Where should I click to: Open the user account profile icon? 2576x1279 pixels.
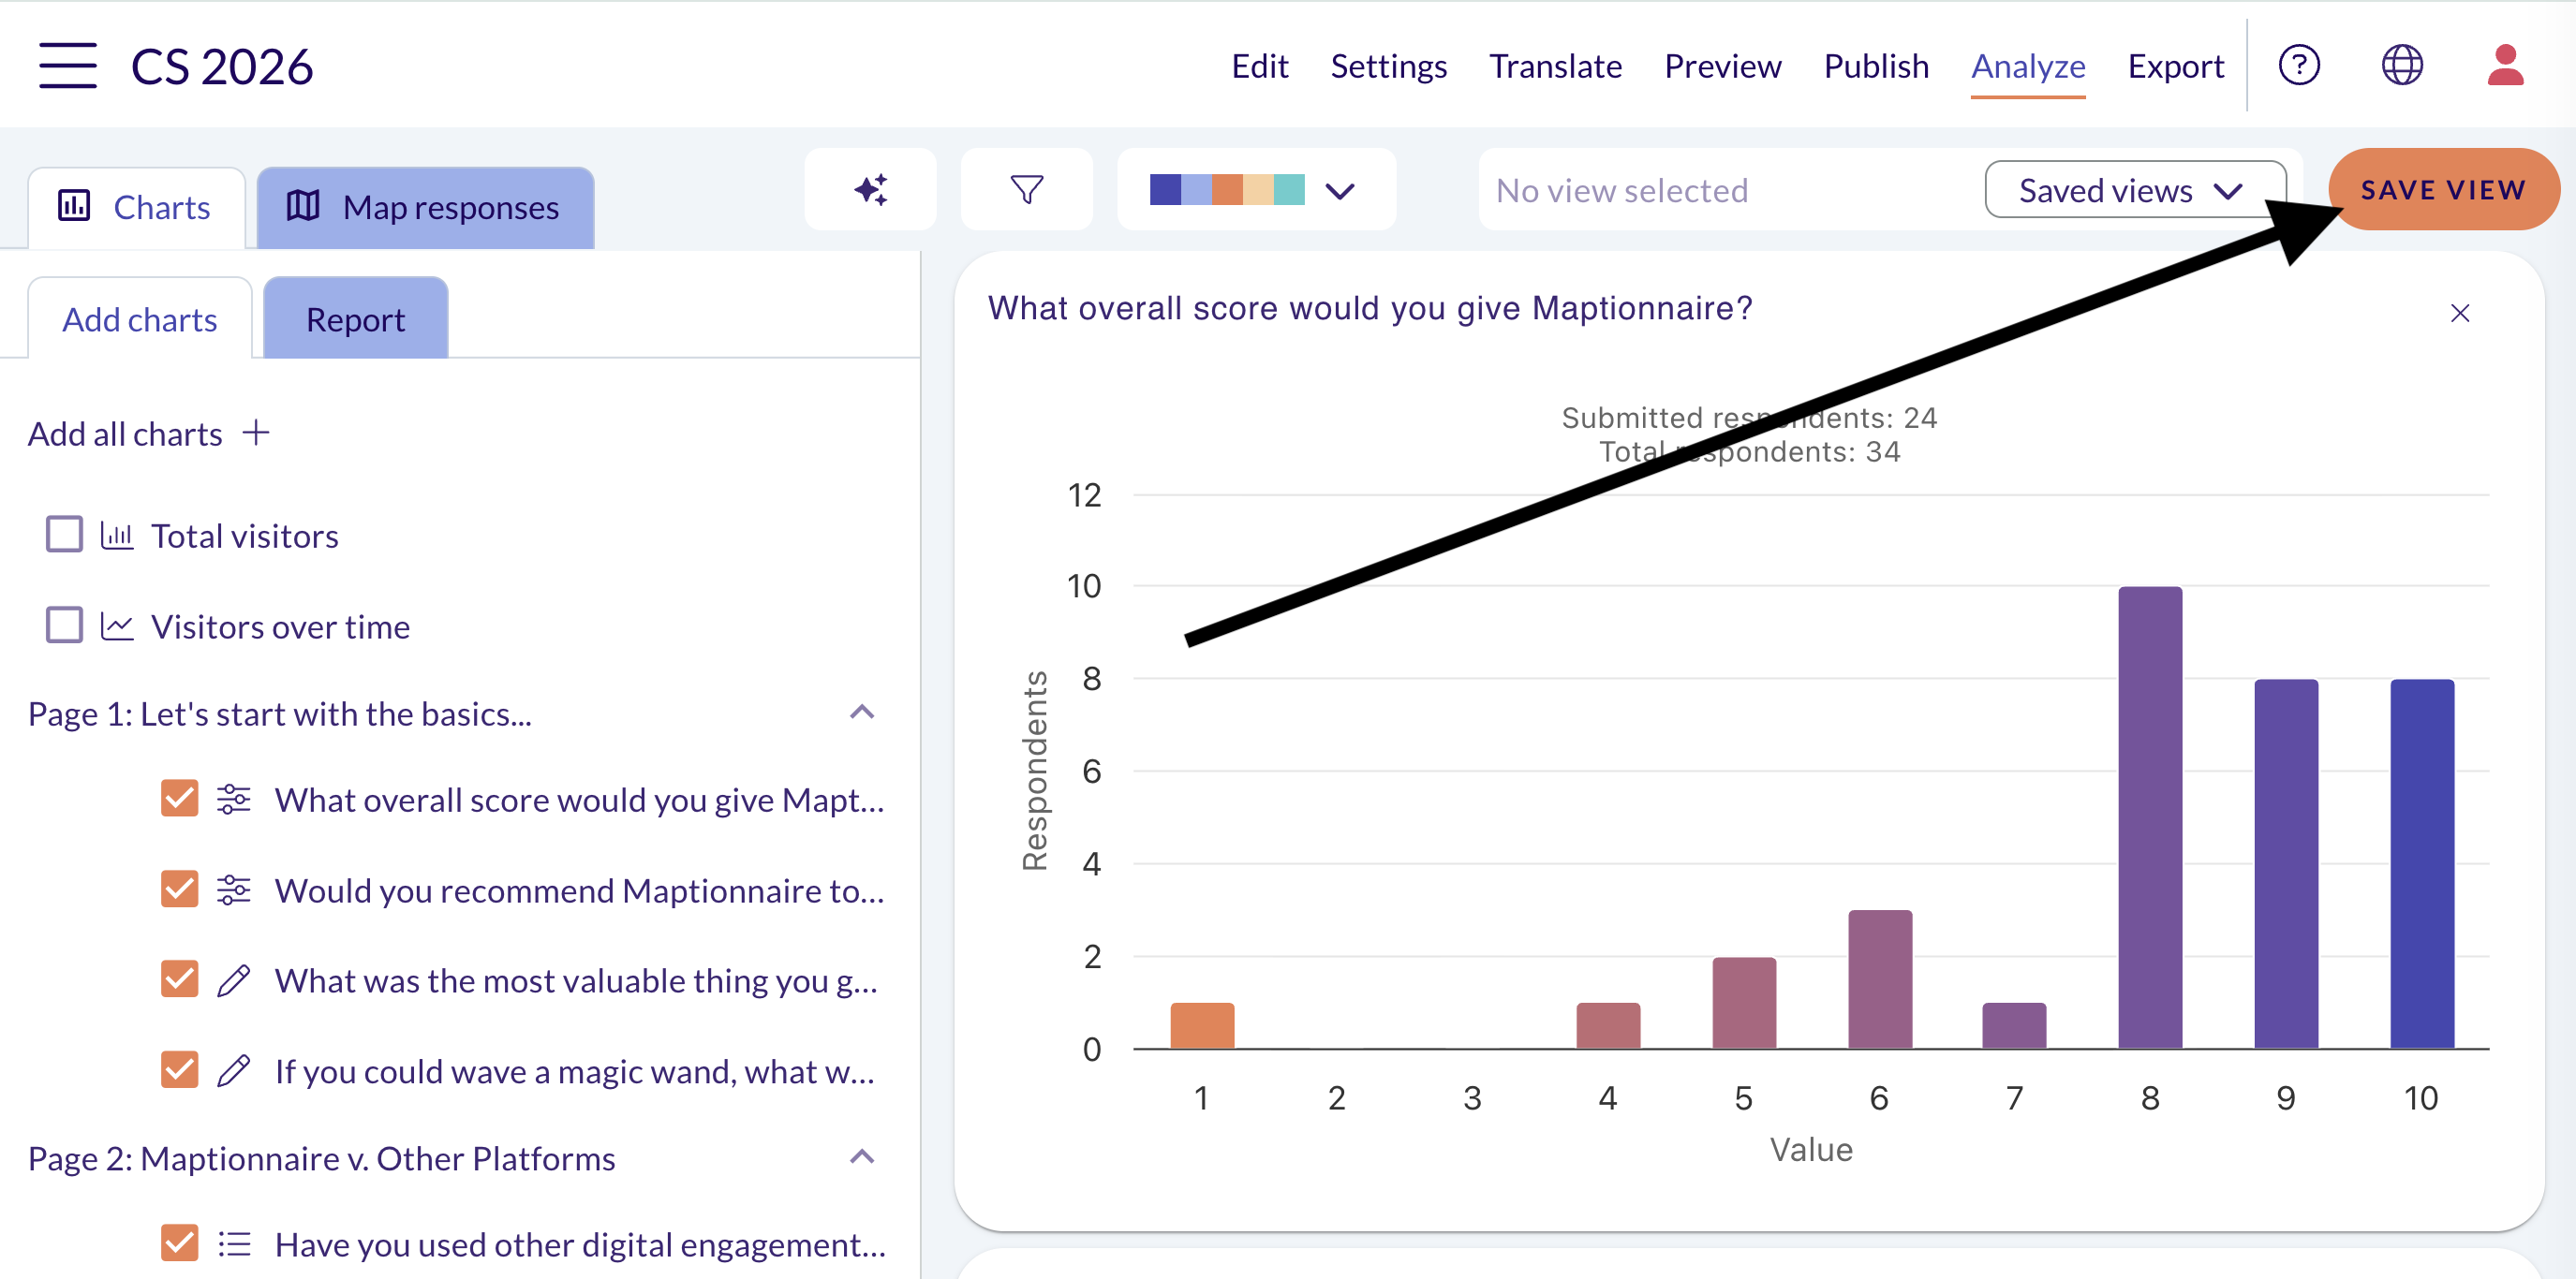[2505, 66]
